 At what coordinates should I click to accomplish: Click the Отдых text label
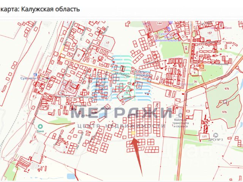pos(202,70)
